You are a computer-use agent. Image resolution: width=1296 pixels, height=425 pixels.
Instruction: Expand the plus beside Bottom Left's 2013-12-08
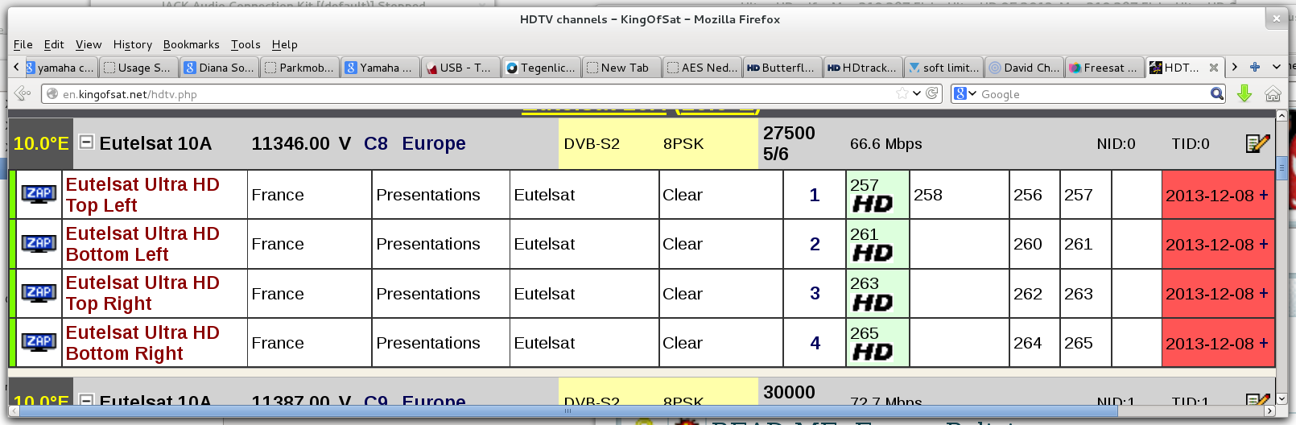tap(1264, 244)
